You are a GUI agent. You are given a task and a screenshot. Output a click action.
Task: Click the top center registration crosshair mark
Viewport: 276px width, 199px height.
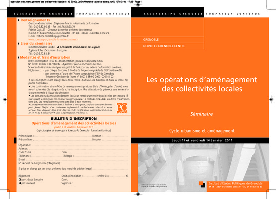coord(138,5)
